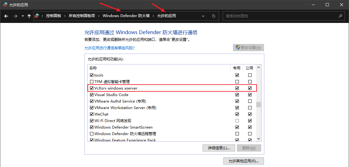Image resolution: width=349 pixels, height=167 pixels.
Task: Click the 专用 column header
Action: point(237,68)
